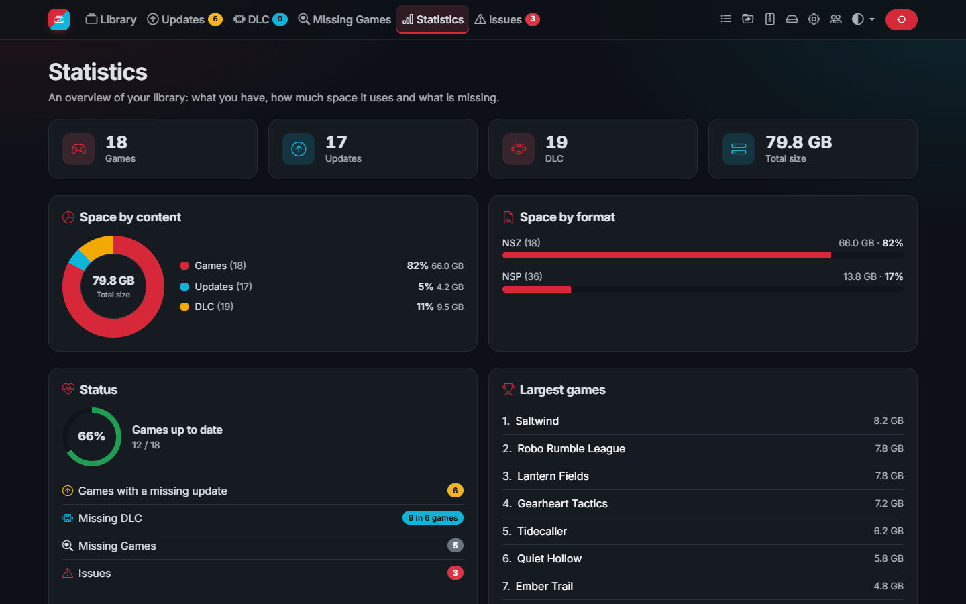Click the pie chart icon beside Space by content
Screen dimensions: 966x604
tap(68, 217)
